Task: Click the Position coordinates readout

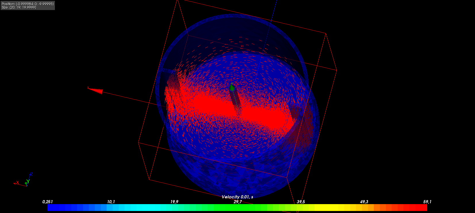Action: click(28, 4)
